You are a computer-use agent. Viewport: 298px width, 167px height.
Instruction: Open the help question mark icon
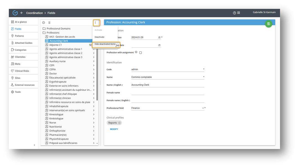pos(234,13)
